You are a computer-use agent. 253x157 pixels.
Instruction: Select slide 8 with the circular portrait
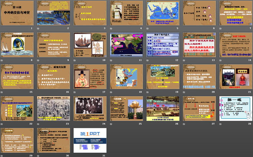pos(17,46)
